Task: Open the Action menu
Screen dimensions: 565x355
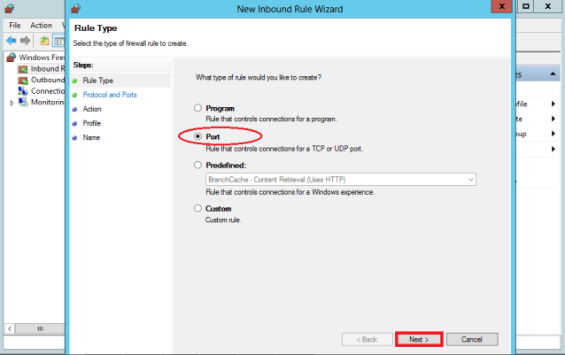Action: pyautogui.click(x=41, y=25)
